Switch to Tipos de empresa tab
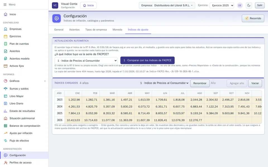The image size is (268, 167). pyautogui.click(x=96, y=30)
